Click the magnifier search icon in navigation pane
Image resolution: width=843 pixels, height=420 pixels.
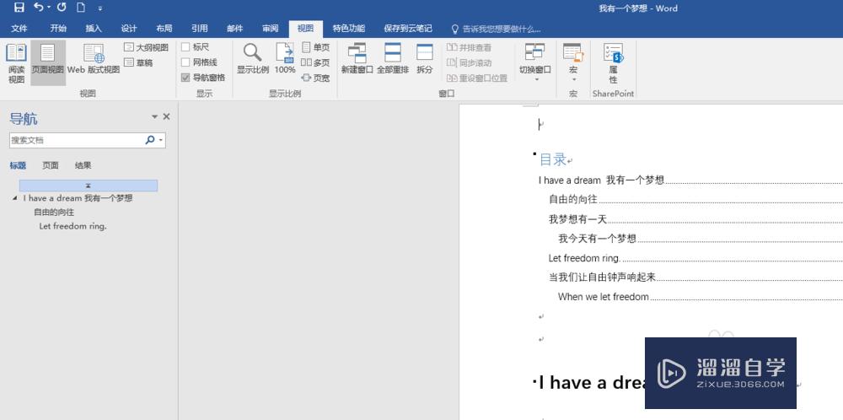(150, 140)
